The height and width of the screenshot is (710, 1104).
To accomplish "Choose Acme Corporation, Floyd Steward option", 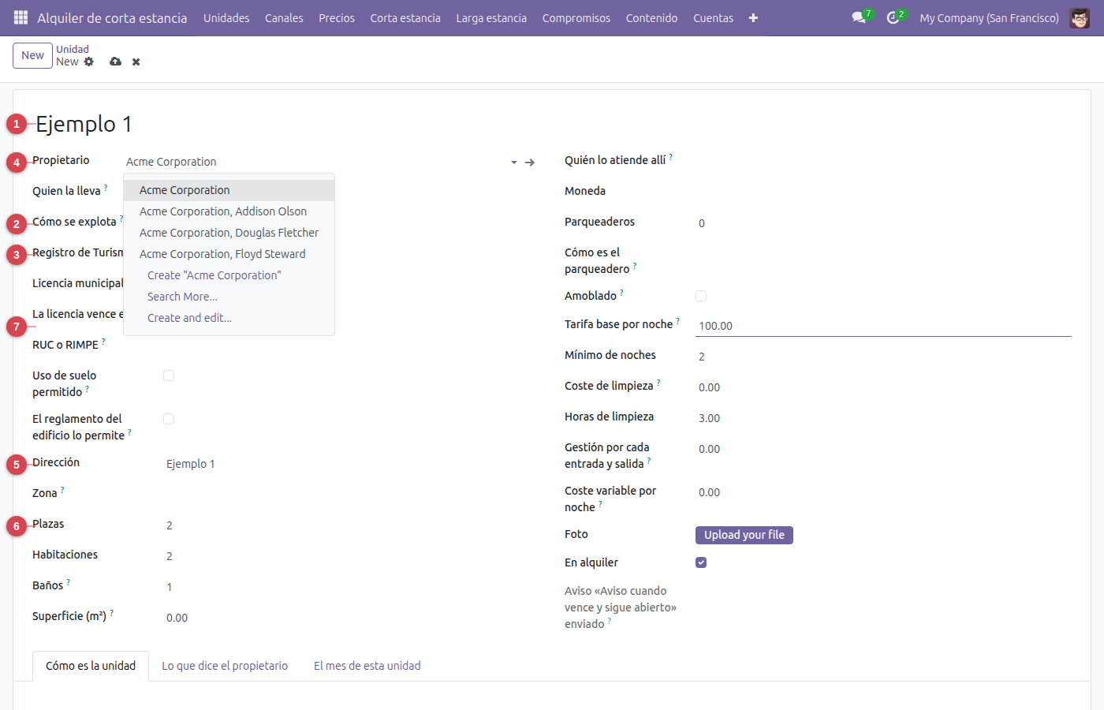I will [x=229, y=254].
